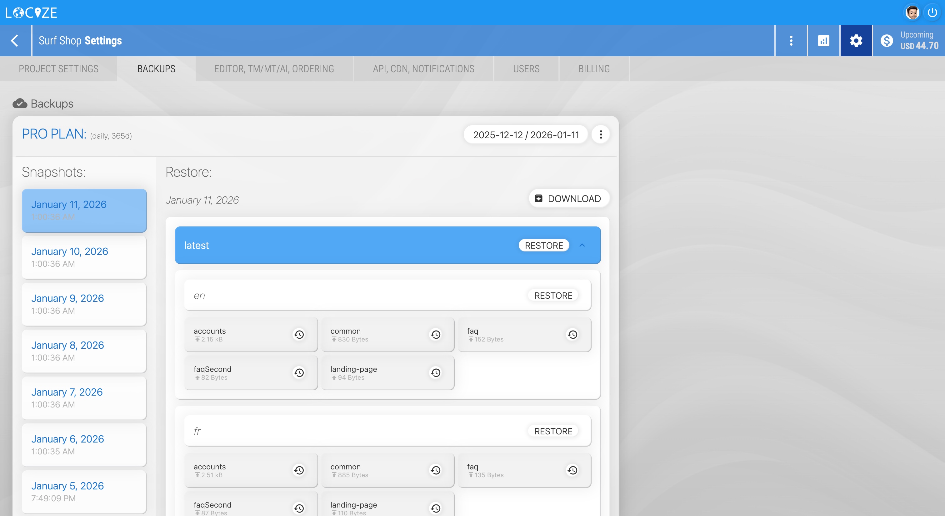Screen dimensions: 945x516
Task: Open the user avatar profile
Action: [912, 13]
